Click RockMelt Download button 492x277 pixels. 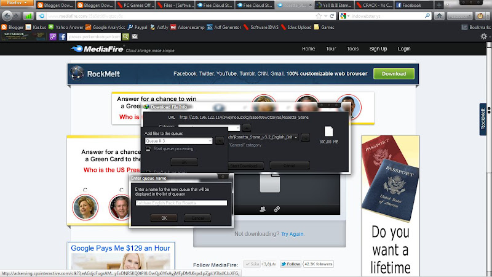394,74
